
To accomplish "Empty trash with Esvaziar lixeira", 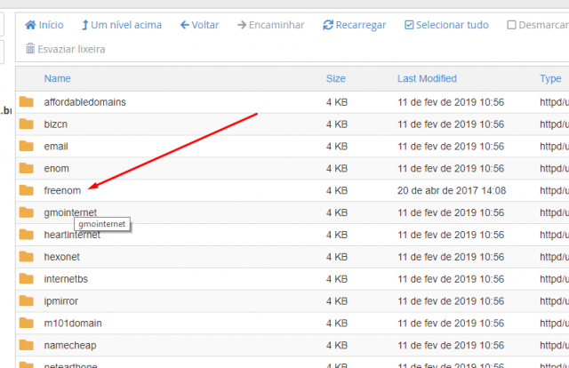I will 65,49.
